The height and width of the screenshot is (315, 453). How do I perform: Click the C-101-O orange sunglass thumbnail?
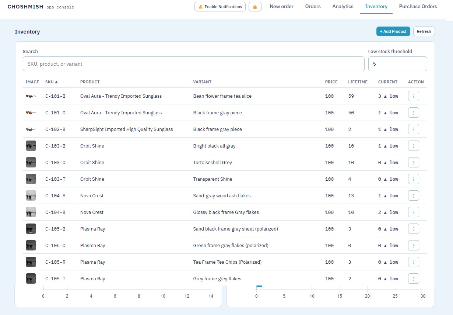31,112
